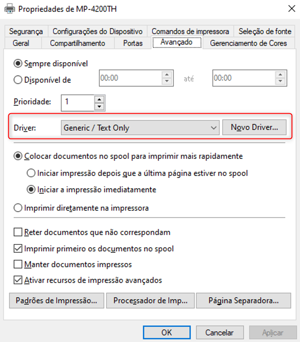Select the Disponível de radio option
Screen dimensions: 300x342
pos(18,80)
